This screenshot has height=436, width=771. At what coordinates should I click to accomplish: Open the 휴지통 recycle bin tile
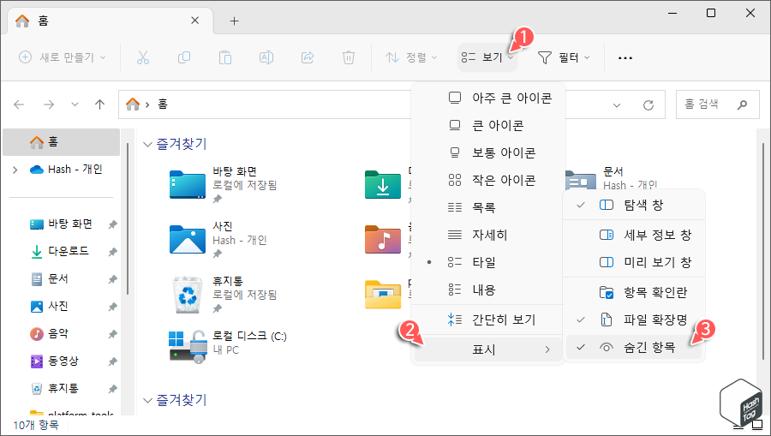point(224,295)
